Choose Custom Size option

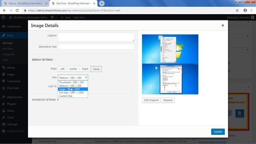coord(73,96)
